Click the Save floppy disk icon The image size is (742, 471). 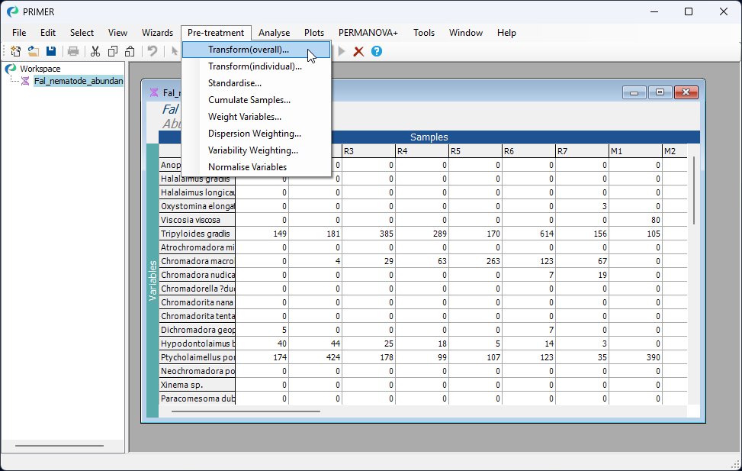pyautogui.click(x=51, y=51)
